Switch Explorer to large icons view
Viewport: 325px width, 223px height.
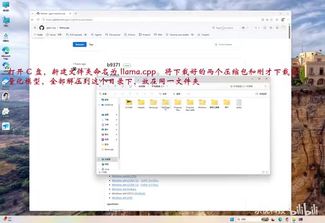point(267,172)
